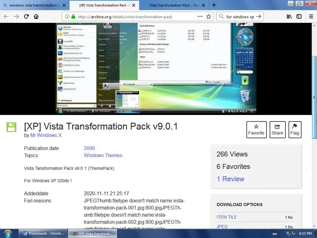Add item to favorites with Favorite button
This screenshot has height=238, width=317.
256,130
